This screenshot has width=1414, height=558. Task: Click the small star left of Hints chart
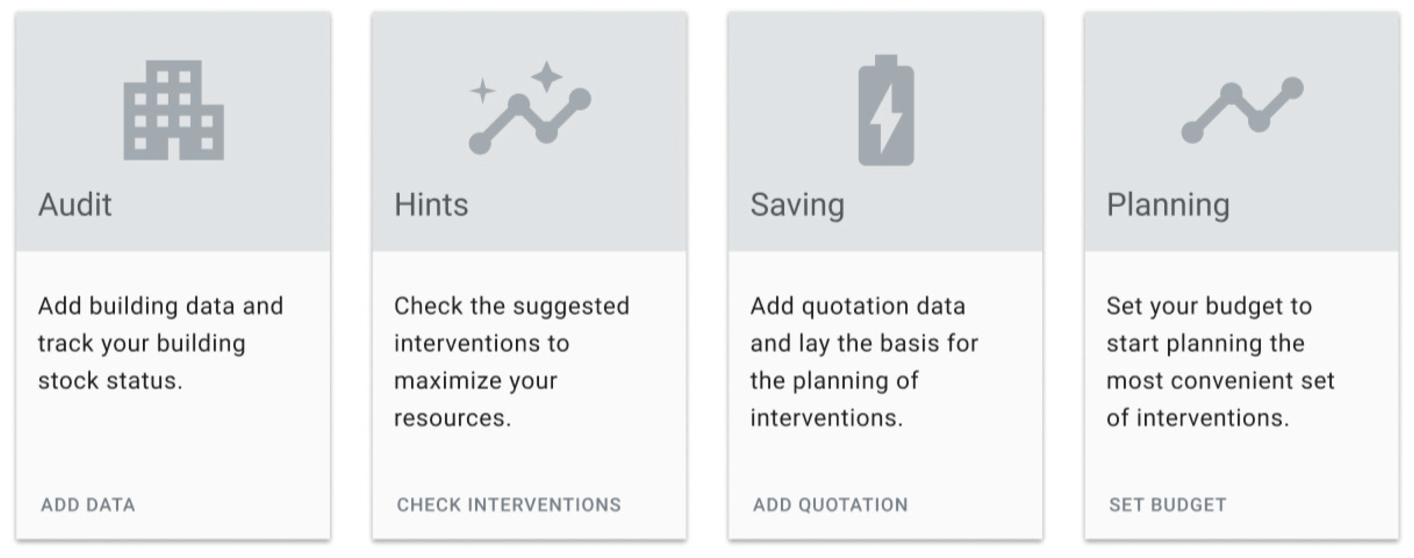pos(482,91)
